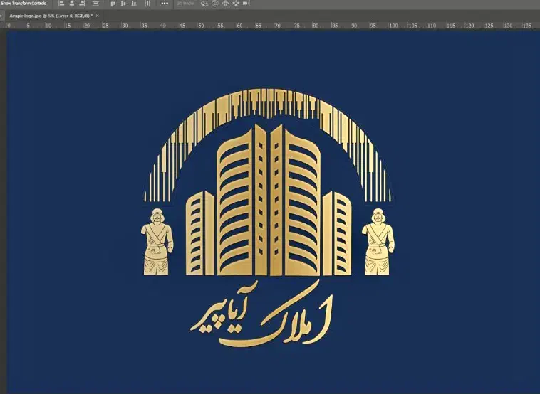Open the three-dots align options
Viewport: 540px width, 394px height.
(165, 4)
